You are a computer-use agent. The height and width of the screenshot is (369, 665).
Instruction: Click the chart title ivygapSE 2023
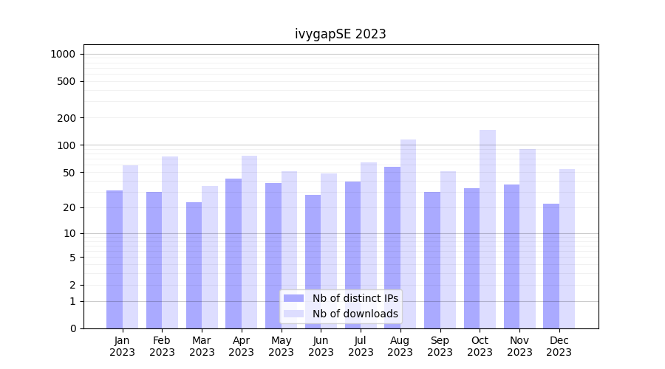[341, 34]
